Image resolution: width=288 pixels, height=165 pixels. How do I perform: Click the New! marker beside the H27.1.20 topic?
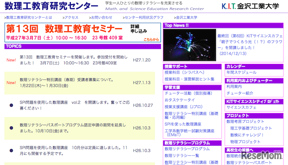(x=11, y=60)
